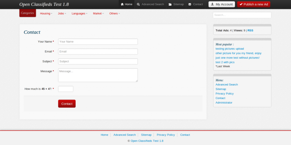Image resolution: width=291 pixels, height=145 pixels.
Task: Click the Contact envelope icon in navbar
Action: tap(190, 4)
